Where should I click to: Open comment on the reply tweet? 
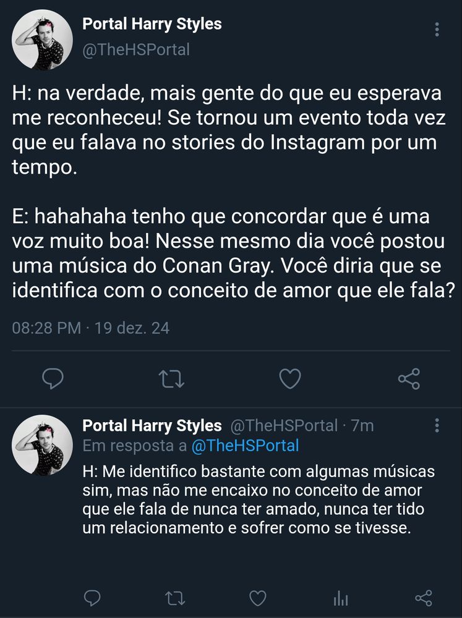(92, 598)
